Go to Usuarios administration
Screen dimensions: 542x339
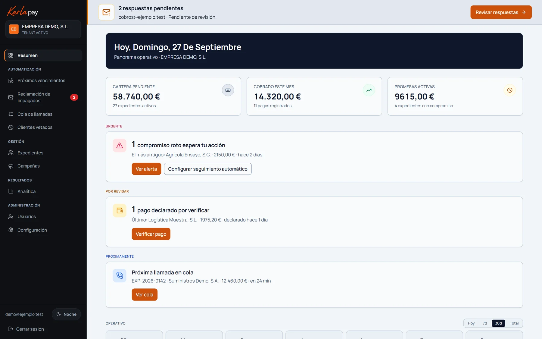pos(43,217)
